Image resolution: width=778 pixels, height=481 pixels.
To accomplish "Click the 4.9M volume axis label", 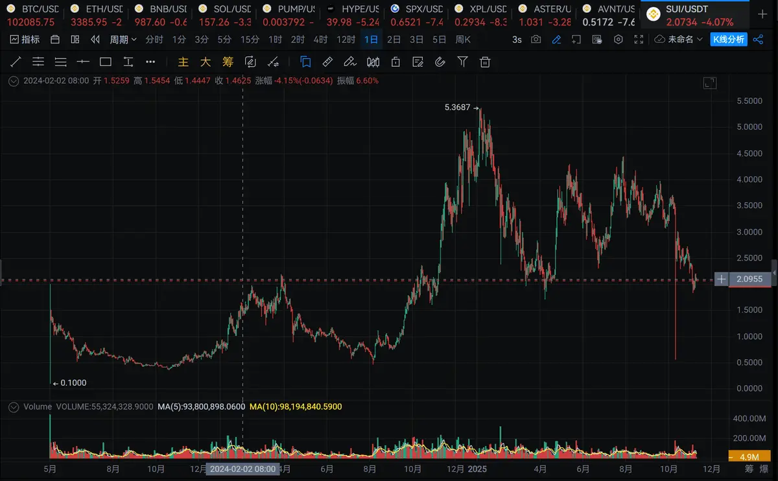I will click(x=750, y=457).
